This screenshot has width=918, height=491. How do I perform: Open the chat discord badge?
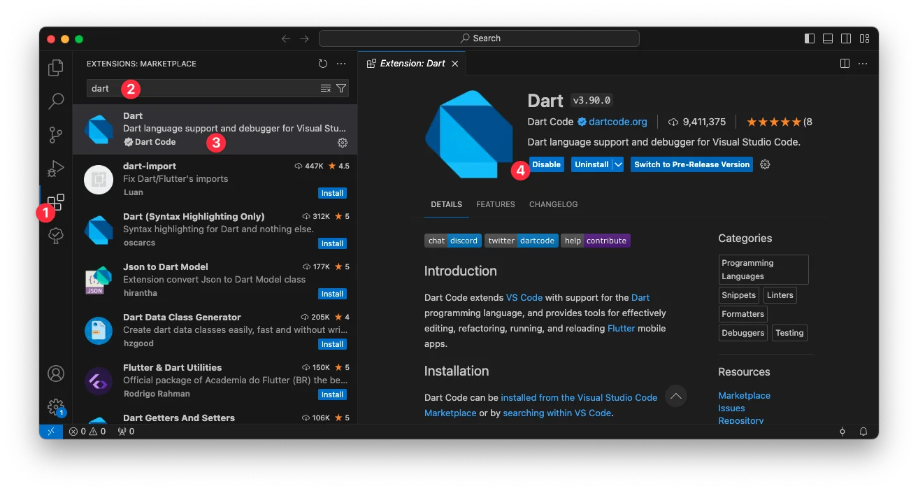[452, 241]
